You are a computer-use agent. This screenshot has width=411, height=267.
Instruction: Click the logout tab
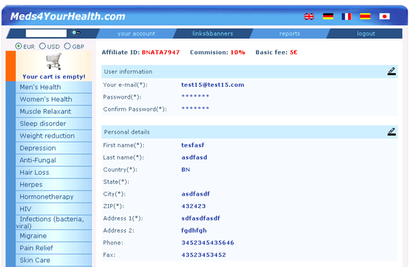point(366,34)
